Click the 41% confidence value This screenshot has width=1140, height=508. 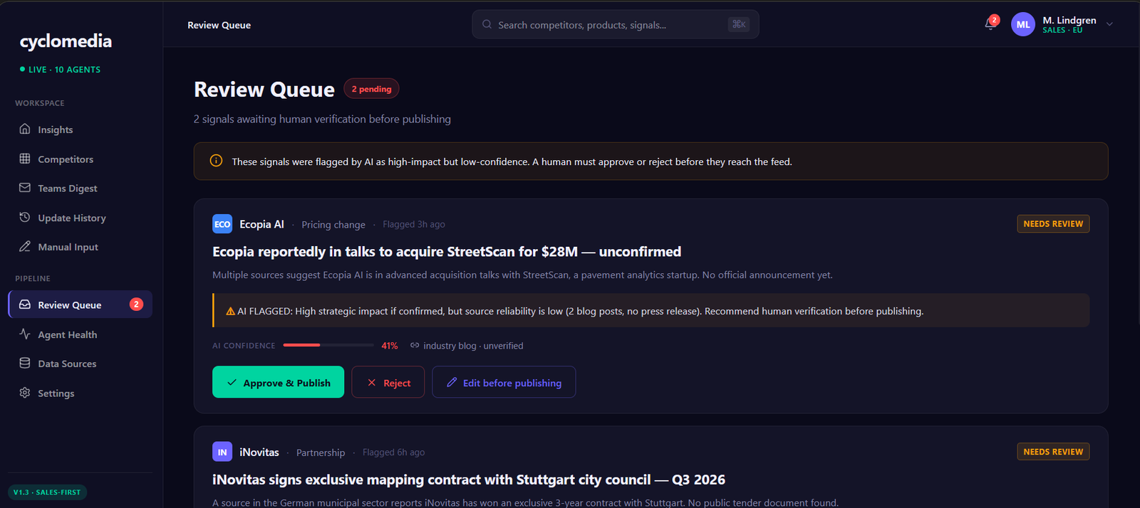(390, 346)
